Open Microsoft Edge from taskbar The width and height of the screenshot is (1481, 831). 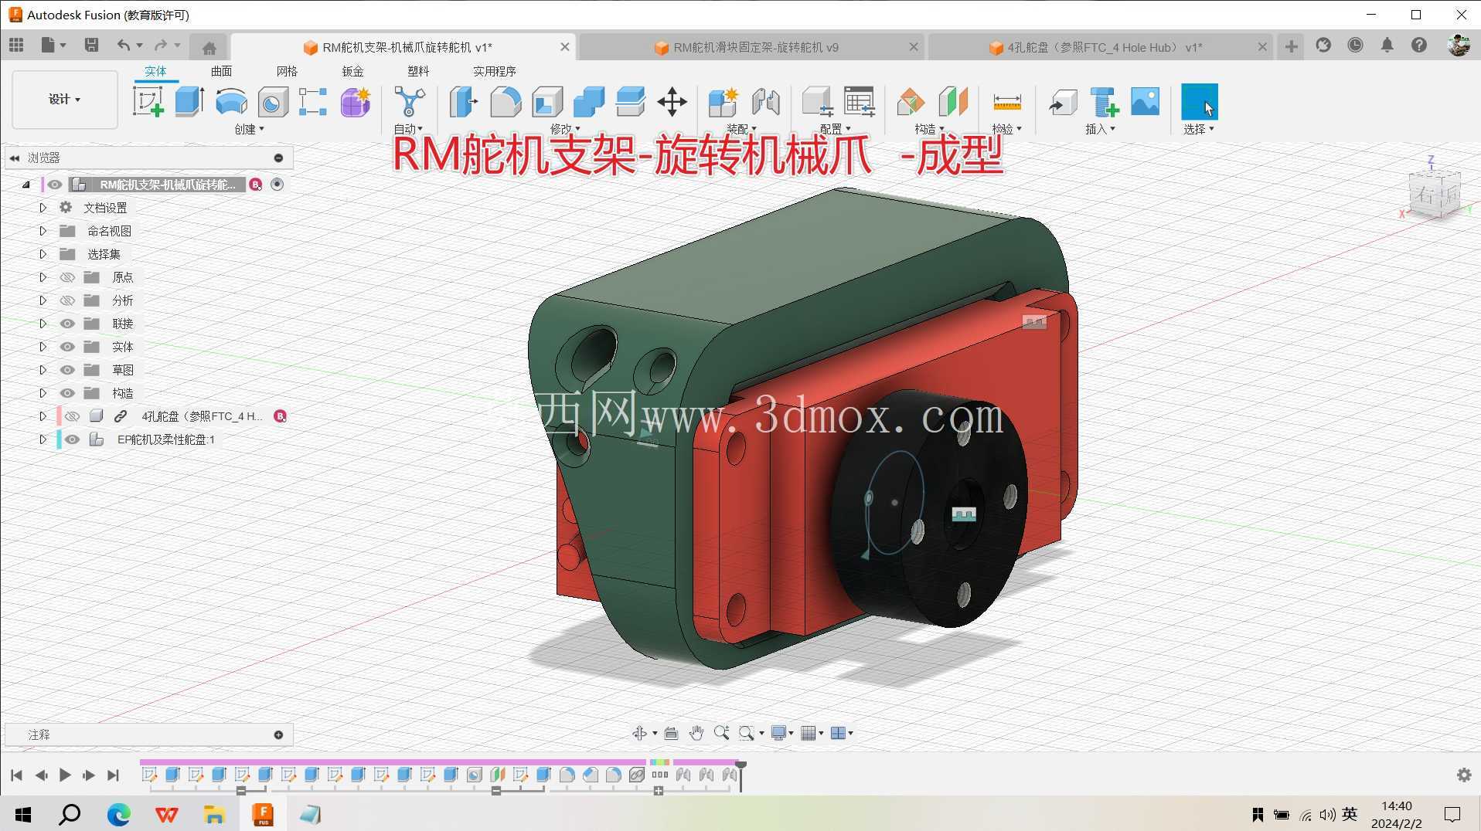118,814
